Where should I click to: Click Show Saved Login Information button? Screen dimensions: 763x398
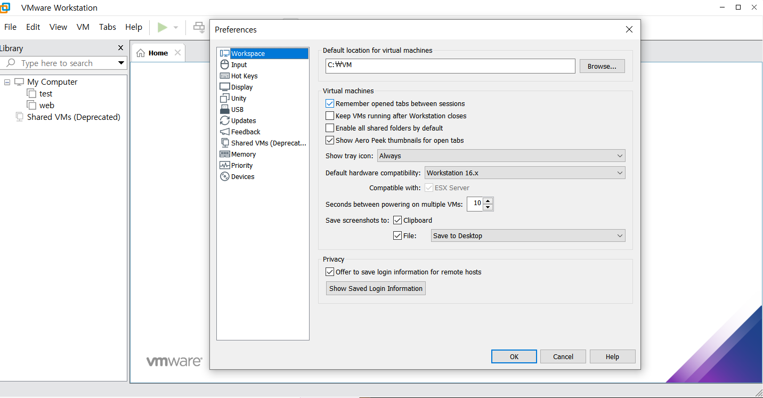pos(376,288)
